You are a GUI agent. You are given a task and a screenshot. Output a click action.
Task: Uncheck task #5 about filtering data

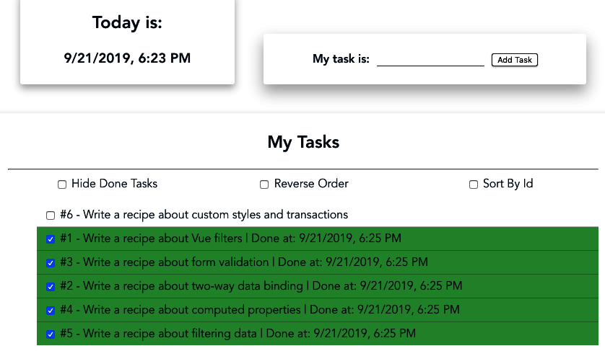pyautogui.click(x=50, y=334)
